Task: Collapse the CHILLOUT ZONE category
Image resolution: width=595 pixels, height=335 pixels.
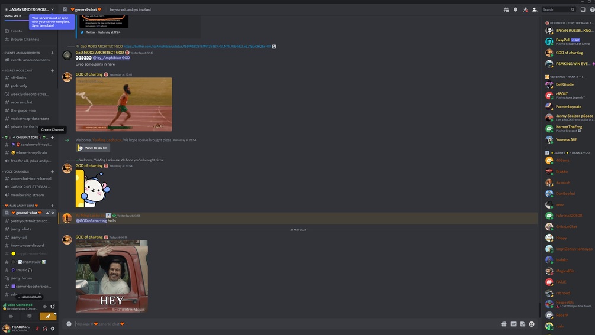Action: 25,138
